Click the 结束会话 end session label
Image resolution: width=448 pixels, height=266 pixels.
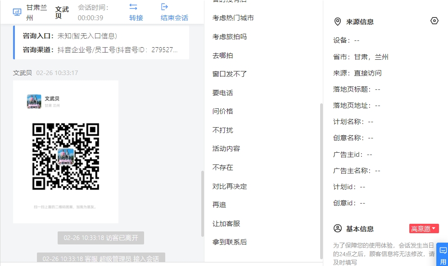click(x=174, y=18)
